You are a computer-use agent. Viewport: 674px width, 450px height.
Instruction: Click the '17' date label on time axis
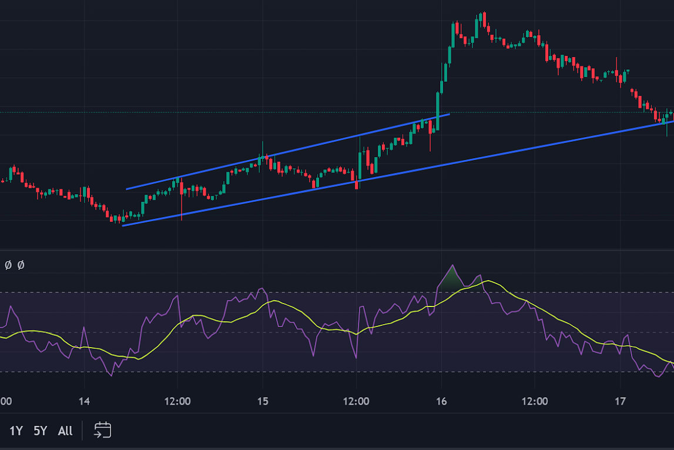(620, 401)
